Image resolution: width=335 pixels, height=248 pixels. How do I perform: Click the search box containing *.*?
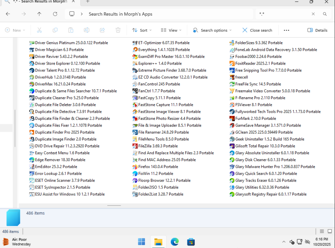[284, 14]
